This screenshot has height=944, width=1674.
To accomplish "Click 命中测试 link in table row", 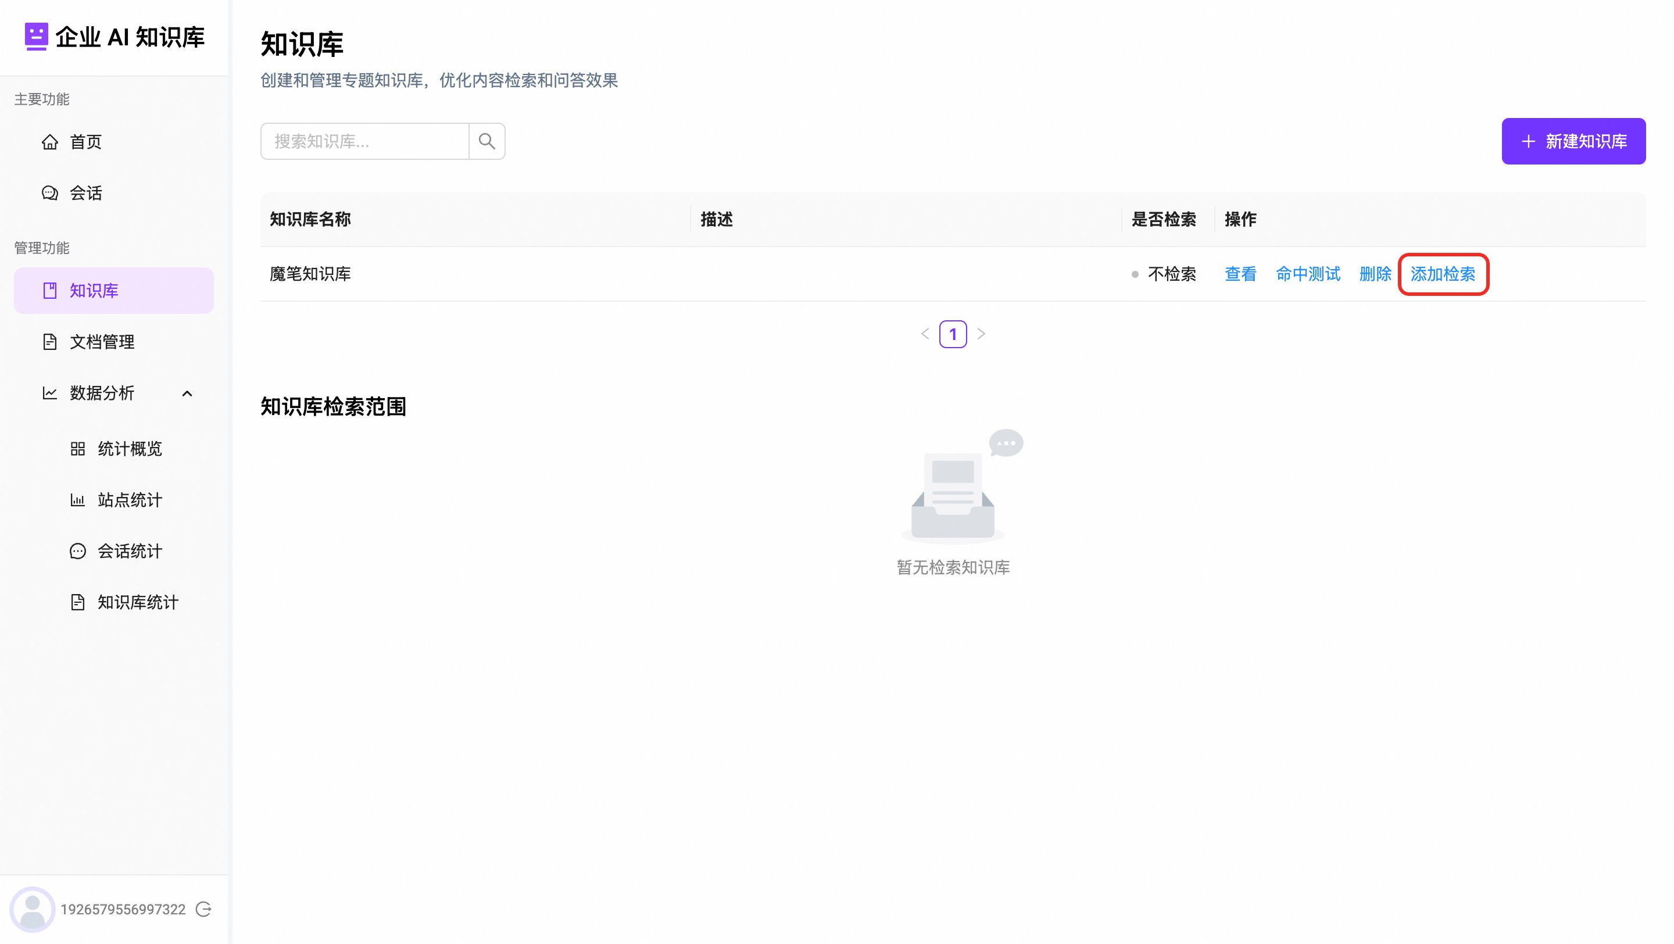I will click(1307, 274).
